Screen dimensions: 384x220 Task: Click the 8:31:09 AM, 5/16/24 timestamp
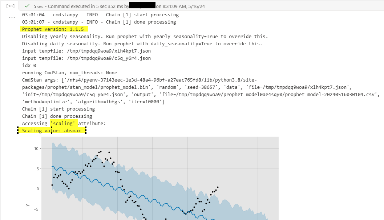[184, 7]
